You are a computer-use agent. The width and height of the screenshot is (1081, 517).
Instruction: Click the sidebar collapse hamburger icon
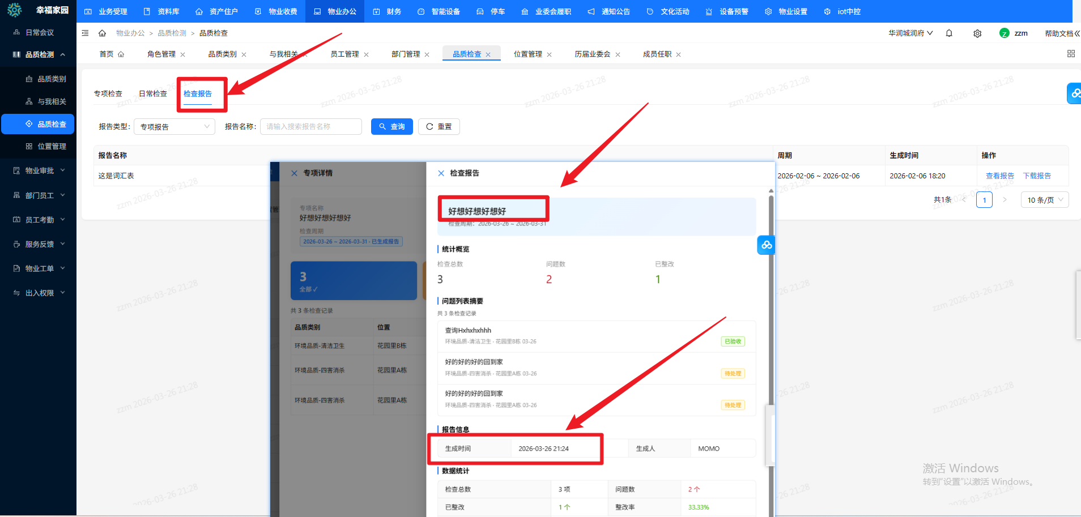pos(86,33)
